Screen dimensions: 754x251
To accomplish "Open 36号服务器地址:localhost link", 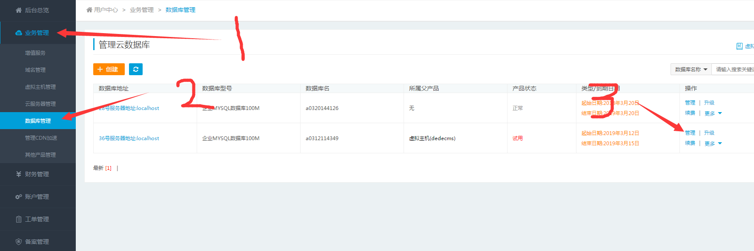I will [129, 138].
